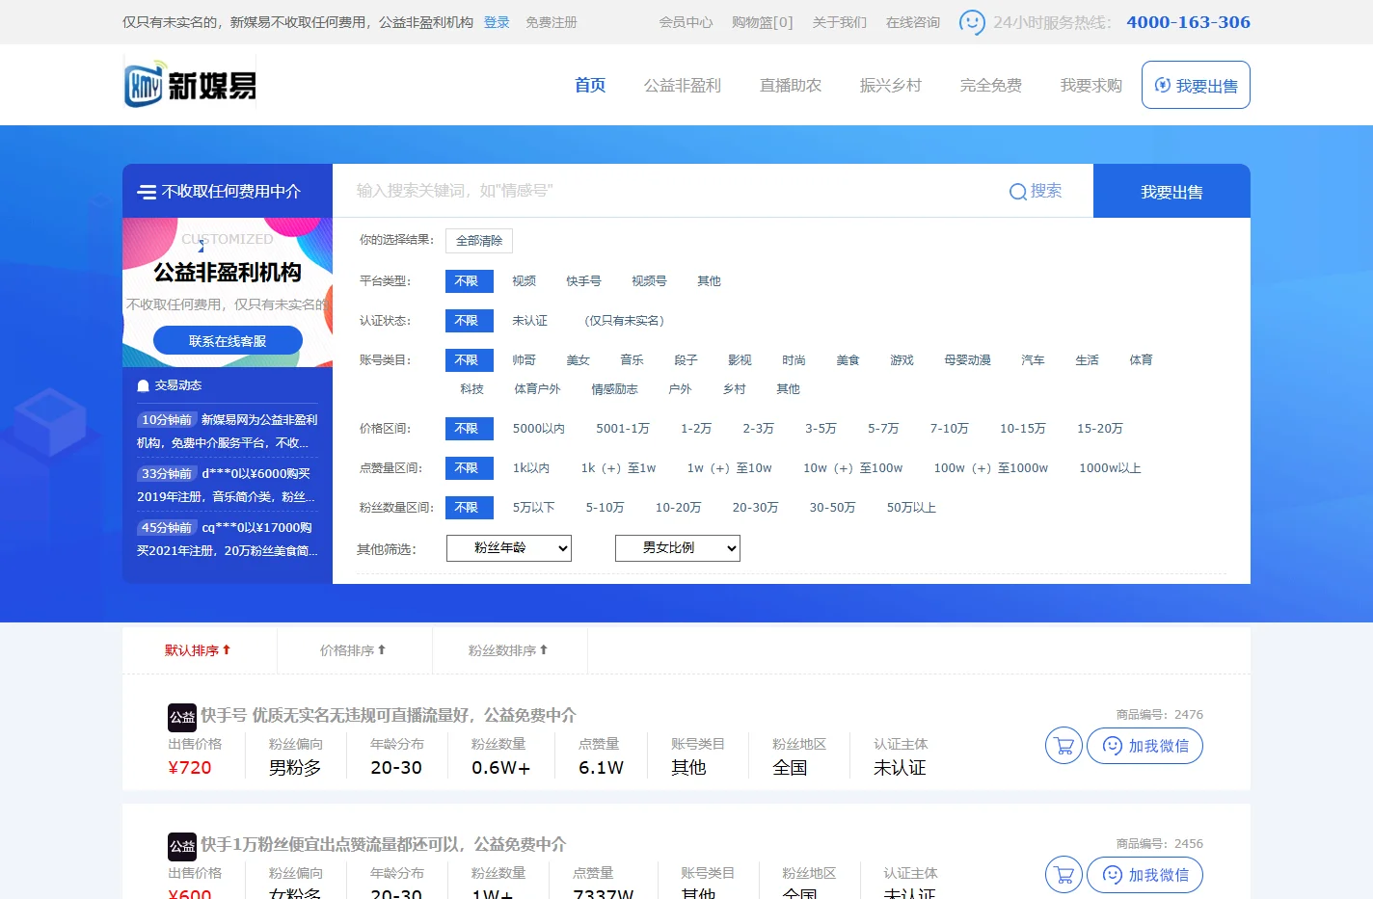Open the 直播助农 nav item
Image resolution: width=1373 pixels, height=899 pixels.
point(791,85)
